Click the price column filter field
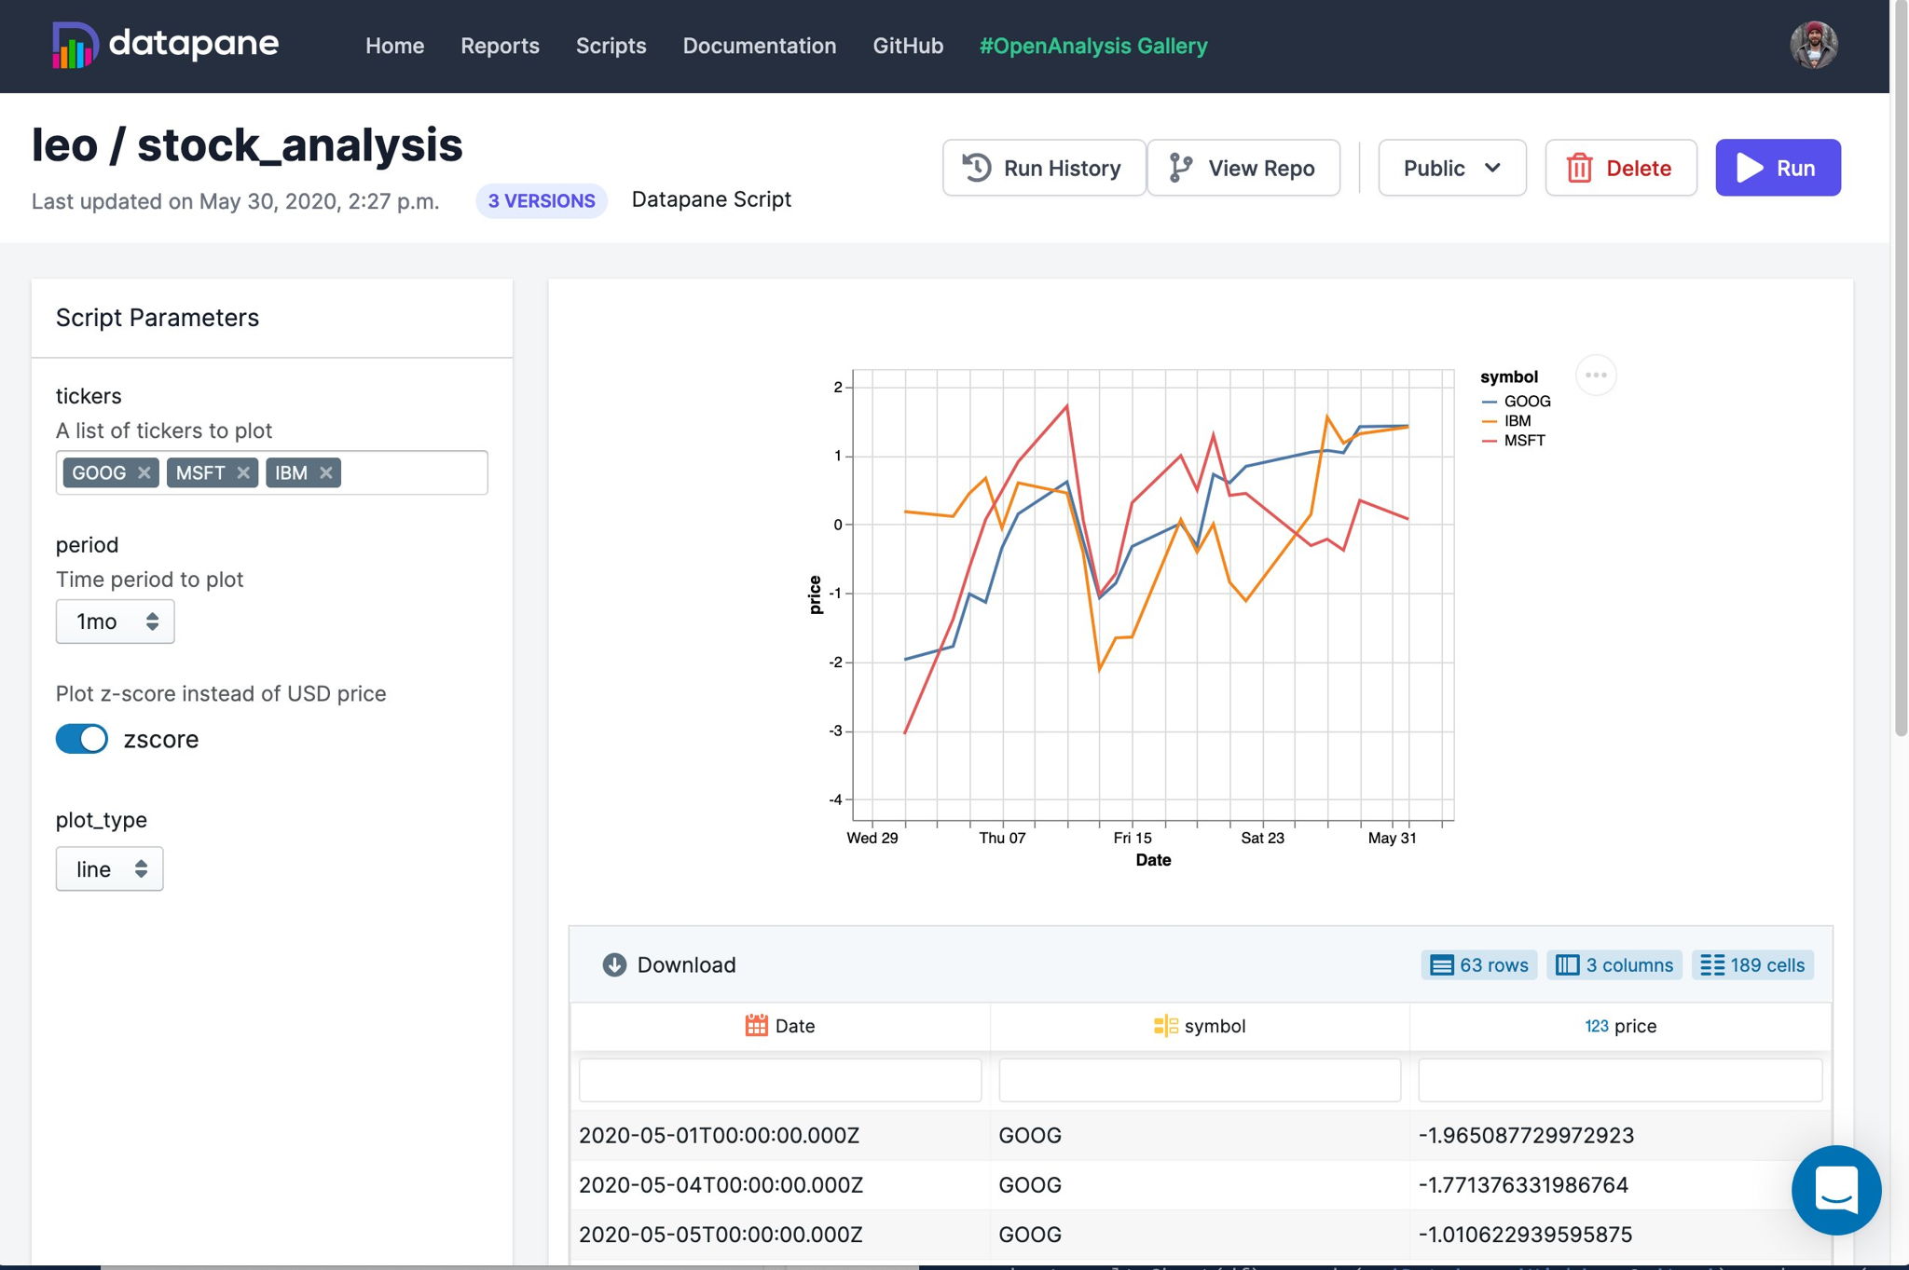 (x=1620, y=1080)
